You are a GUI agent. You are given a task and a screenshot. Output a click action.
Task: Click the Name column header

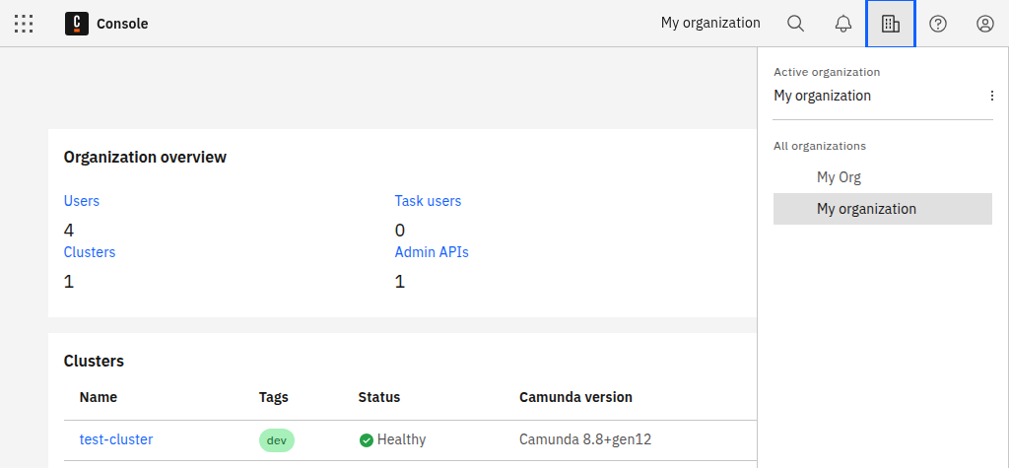[x=99, y=397]
